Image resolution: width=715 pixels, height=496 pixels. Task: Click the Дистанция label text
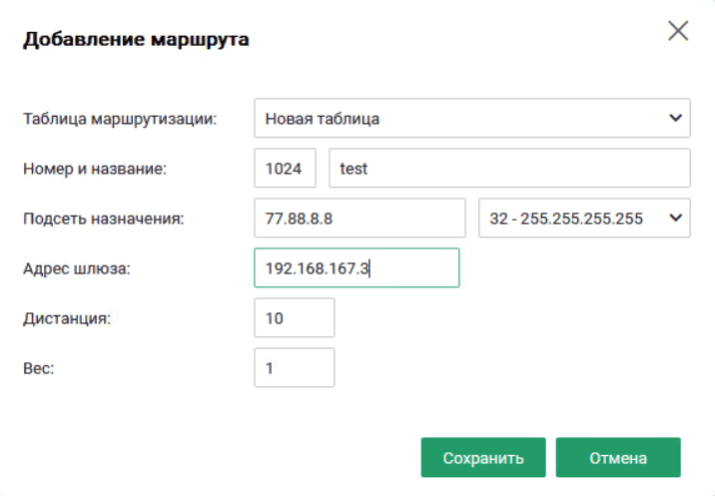coord(67,318)
